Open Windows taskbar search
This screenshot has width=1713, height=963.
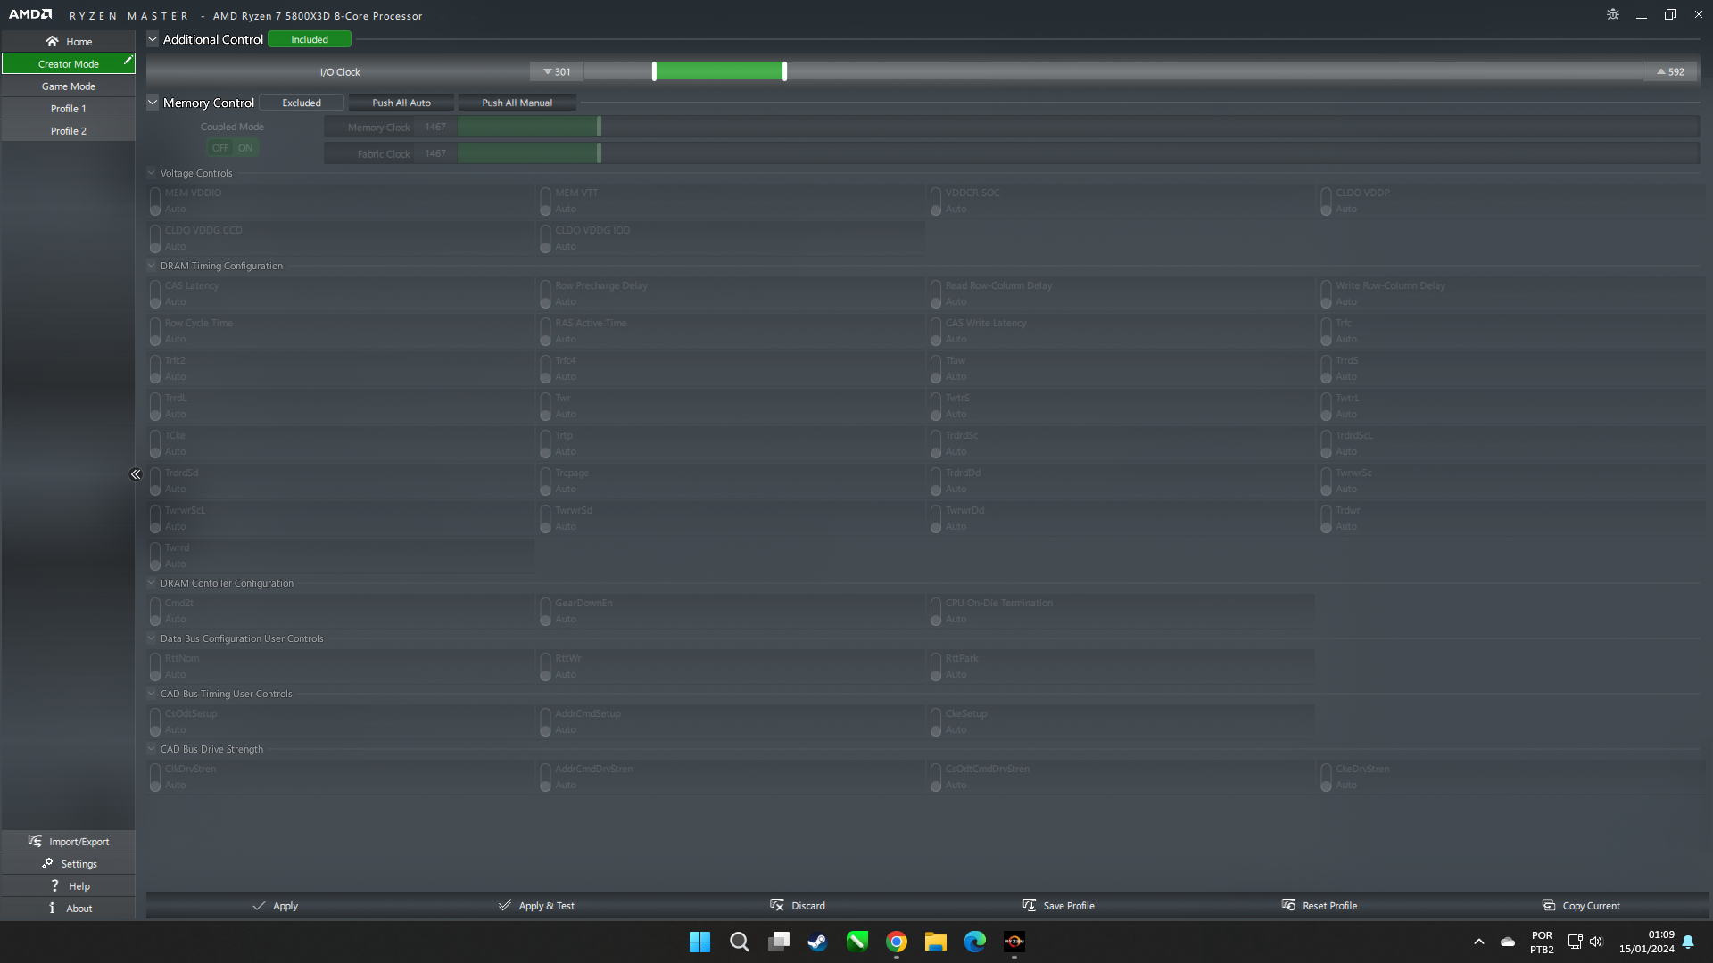[740, 942]
